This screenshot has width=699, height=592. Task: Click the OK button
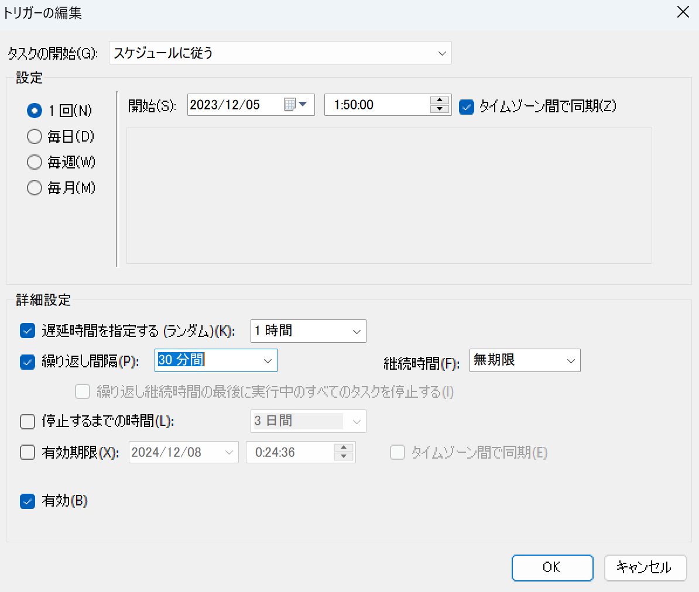click(552, 567)
